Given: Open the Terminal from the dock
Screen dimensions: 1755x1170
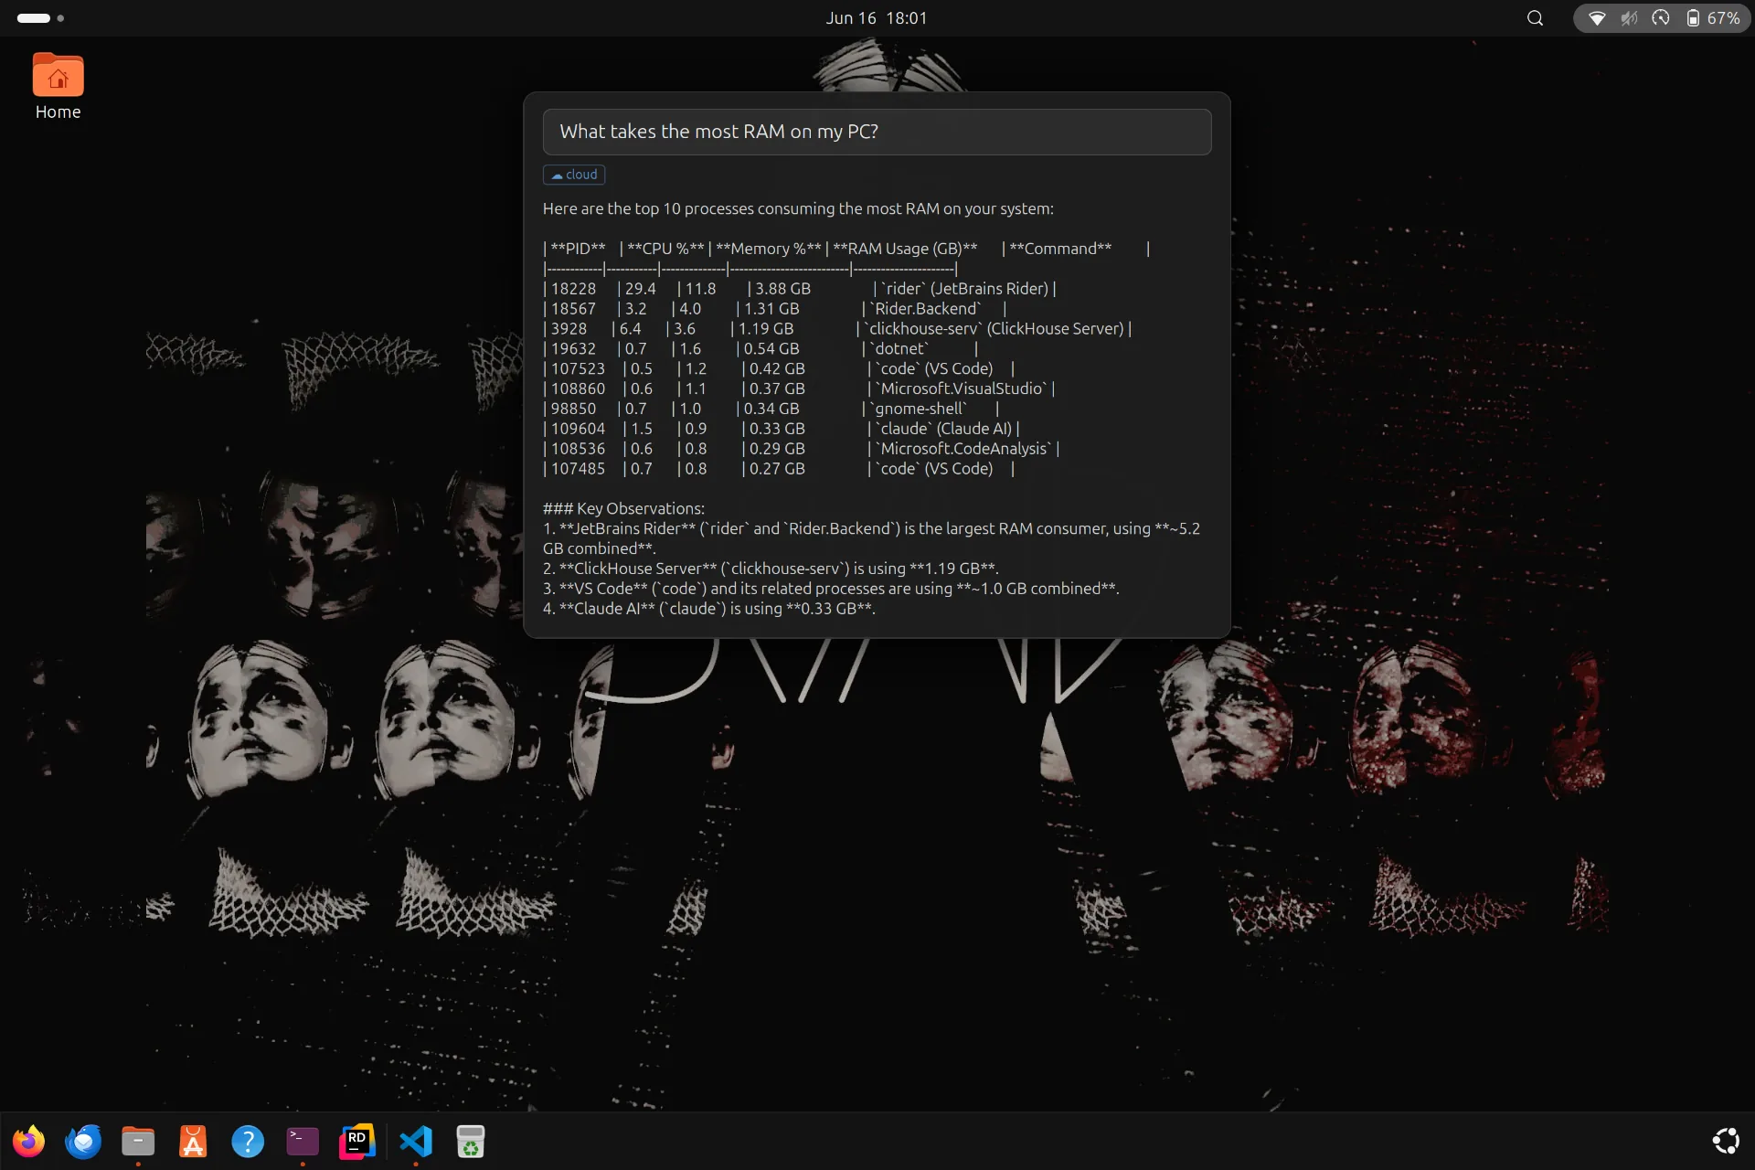Looking at the screenshot, I should tap(303, 1141).
